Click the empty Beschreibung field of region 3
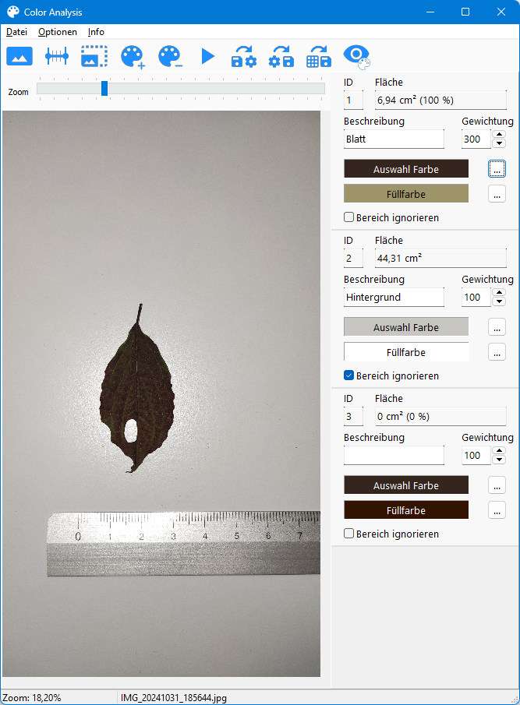520x705 pixels. pos(394,455)
